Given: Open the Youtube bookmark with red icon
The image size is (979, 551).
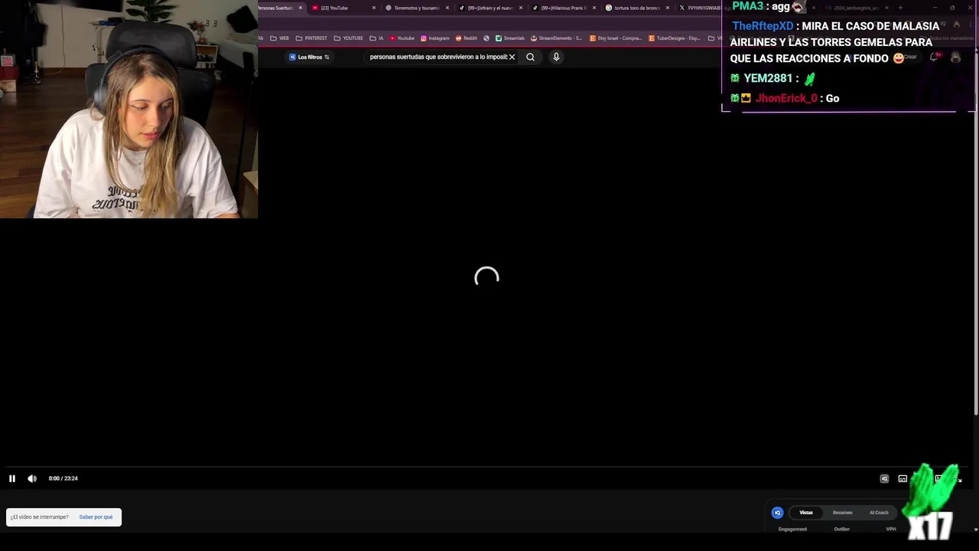Looking at the screenshot, I should 402,38.
